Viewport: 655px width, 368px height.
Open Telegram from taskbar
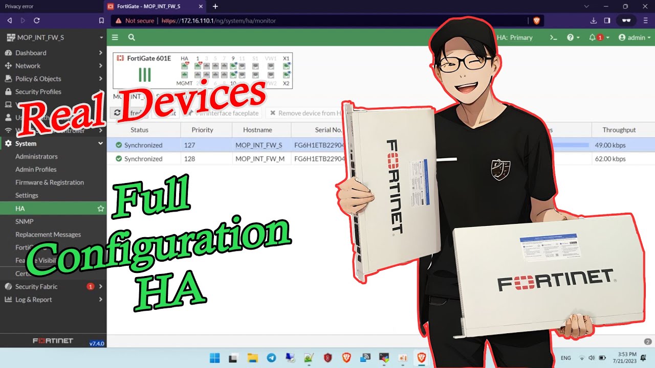click(271, 358)
